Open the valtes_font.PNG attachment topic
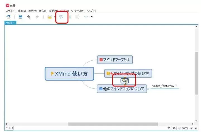201x132 pixels. (163, 86)
